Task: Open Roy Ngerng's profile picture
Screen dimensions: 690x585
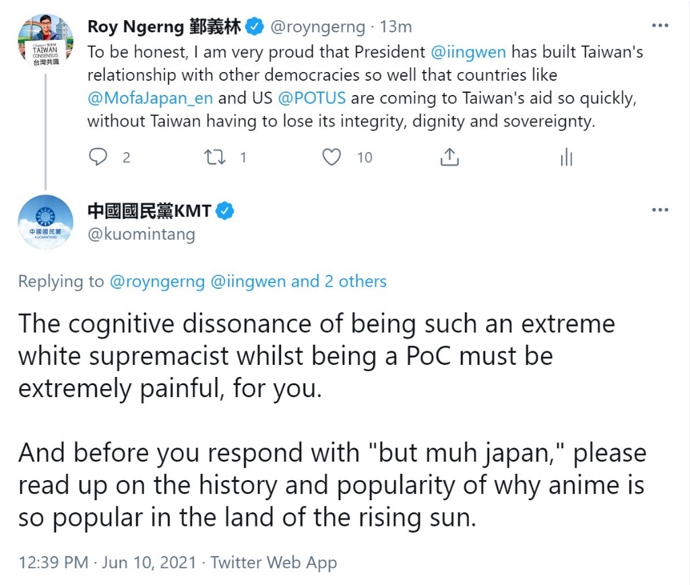Action: tap(45, 41)
